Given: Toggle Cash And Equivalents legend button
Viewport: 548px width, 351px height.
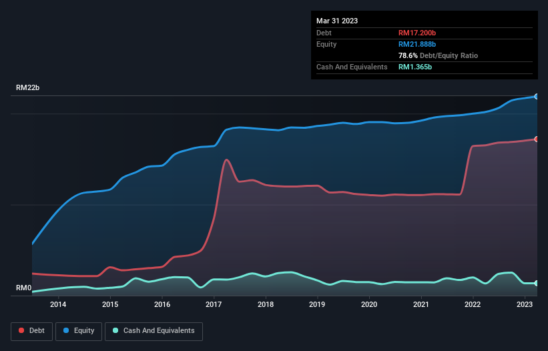Looking at the screenshot, I should pyautogui.click(x=154, y=331).
